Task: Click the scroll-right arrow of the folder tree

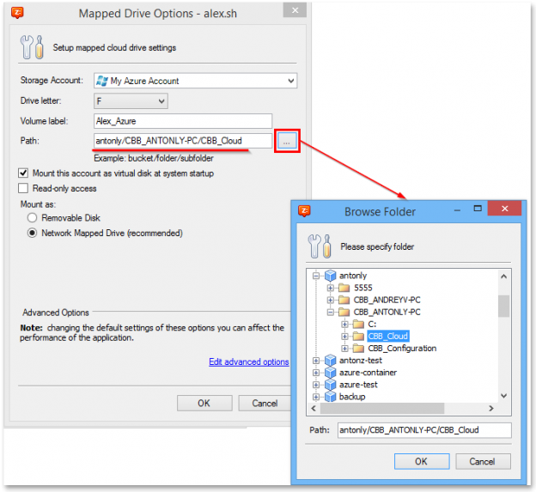Action: (x=491, y=408)
